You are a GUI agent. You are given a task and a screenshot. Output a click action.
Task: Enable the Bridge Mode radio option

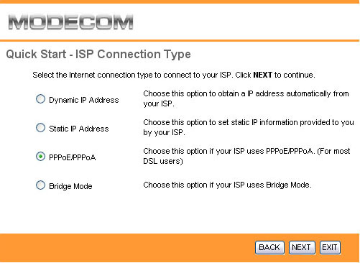pyautogui.click(x=40, y=185)
